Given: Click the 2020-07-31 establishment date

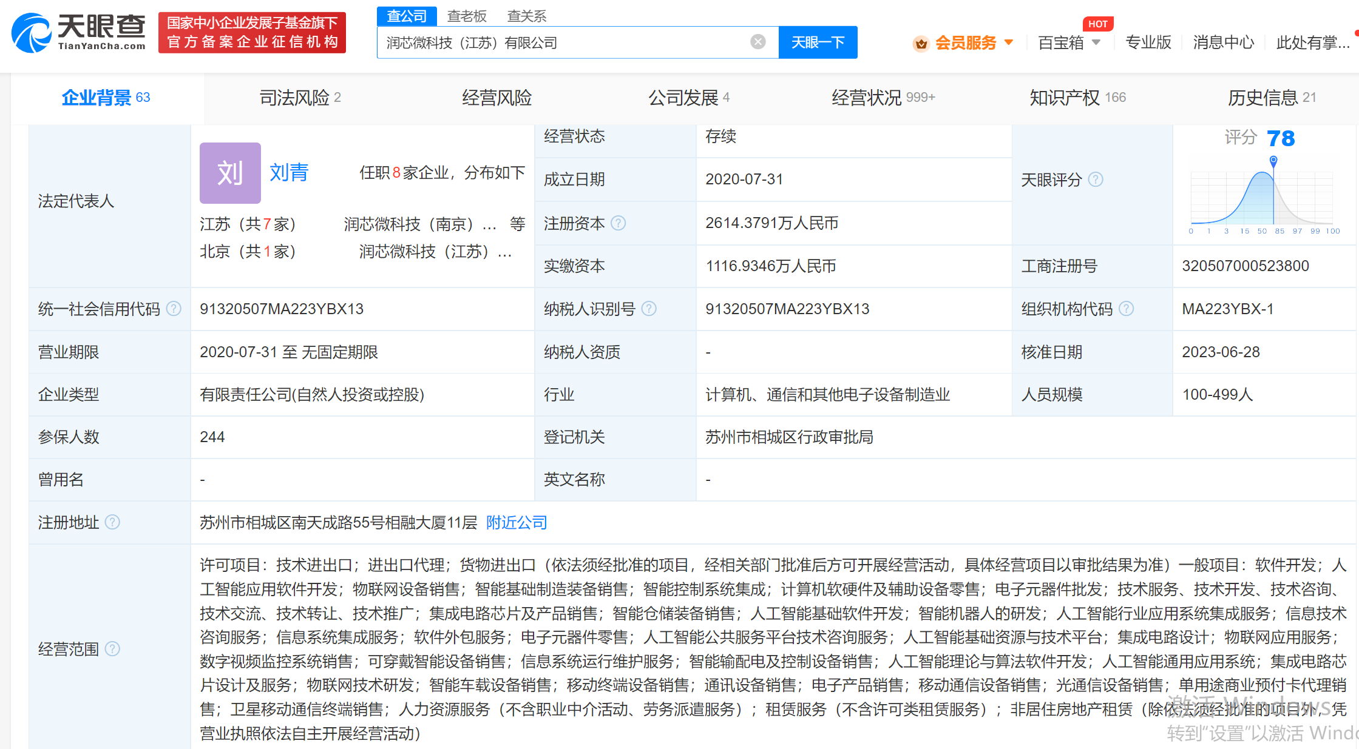Looking at the screenshot, I should coord(744,180).
